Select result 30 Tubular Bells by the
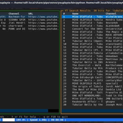This screenshot has width=123, height=123. point(92,105)
